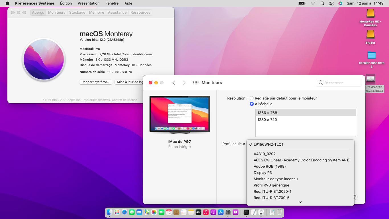Open Spotlight search in menu bar
This screenshot has width=389, height=219.
[322, 3]
